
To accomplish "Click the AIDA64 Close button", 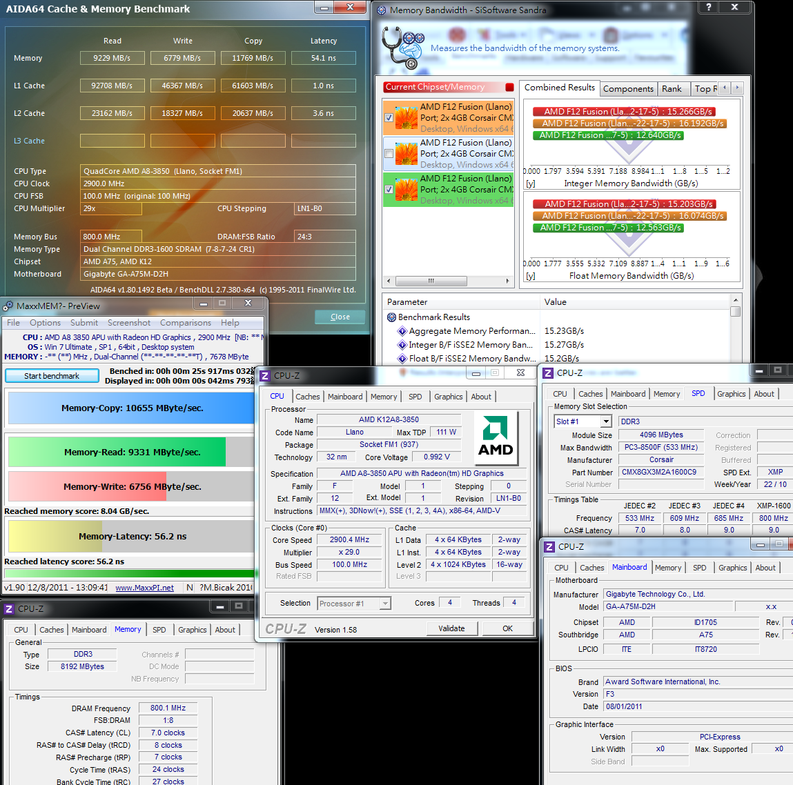I will [340, 317].
